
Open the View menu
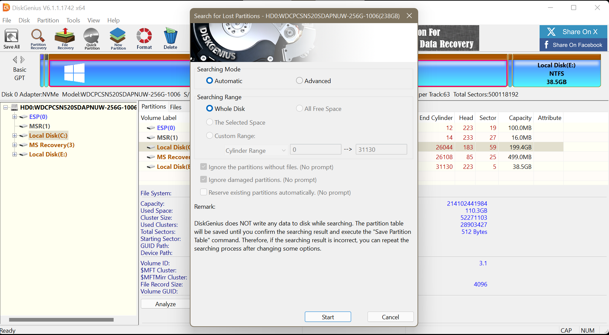[x=94, y=20]
